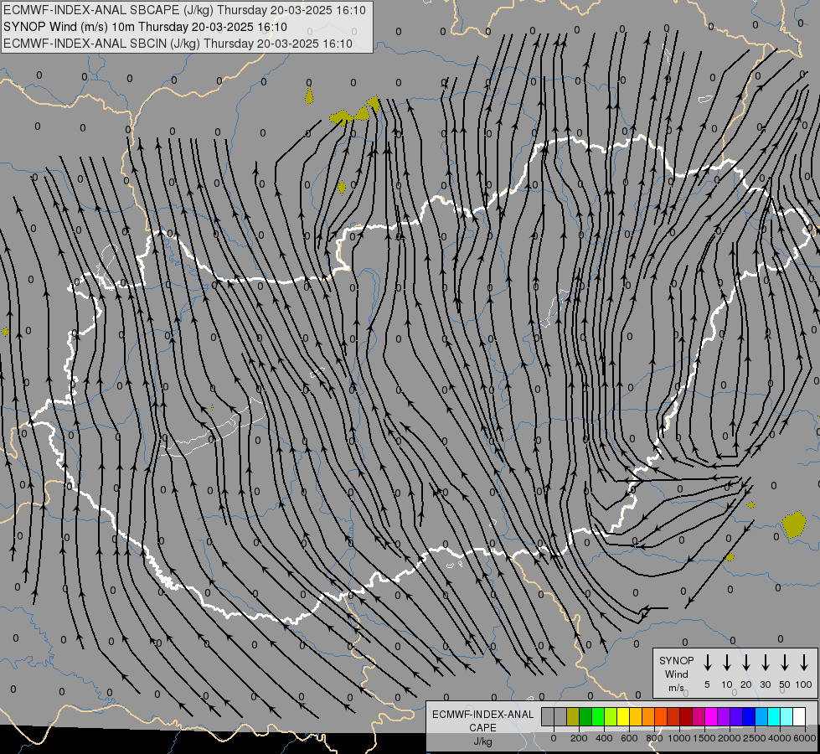Click the 'SYNOP' label in wind legend
This screenshot has width=820, height=754.
tap(676, 660)
